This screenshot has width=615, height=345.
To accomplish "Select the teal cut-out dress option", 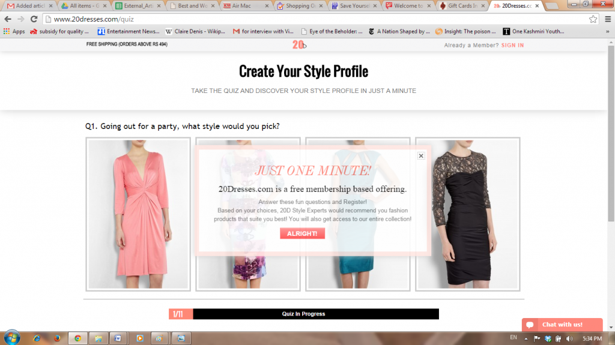I will coord(358,273).
